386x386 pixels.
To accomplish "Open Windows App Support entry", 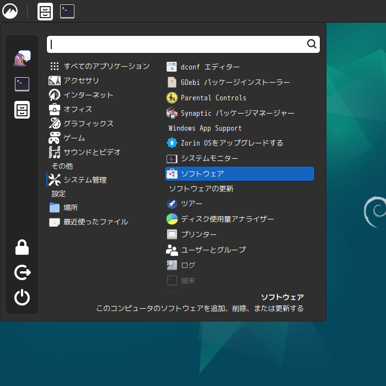I will point(239,128).
